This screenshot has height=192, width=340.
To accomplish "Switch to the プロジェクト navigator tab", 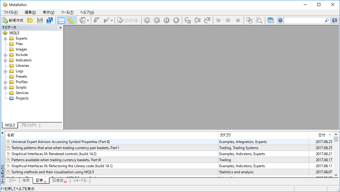I will [29, 125].
